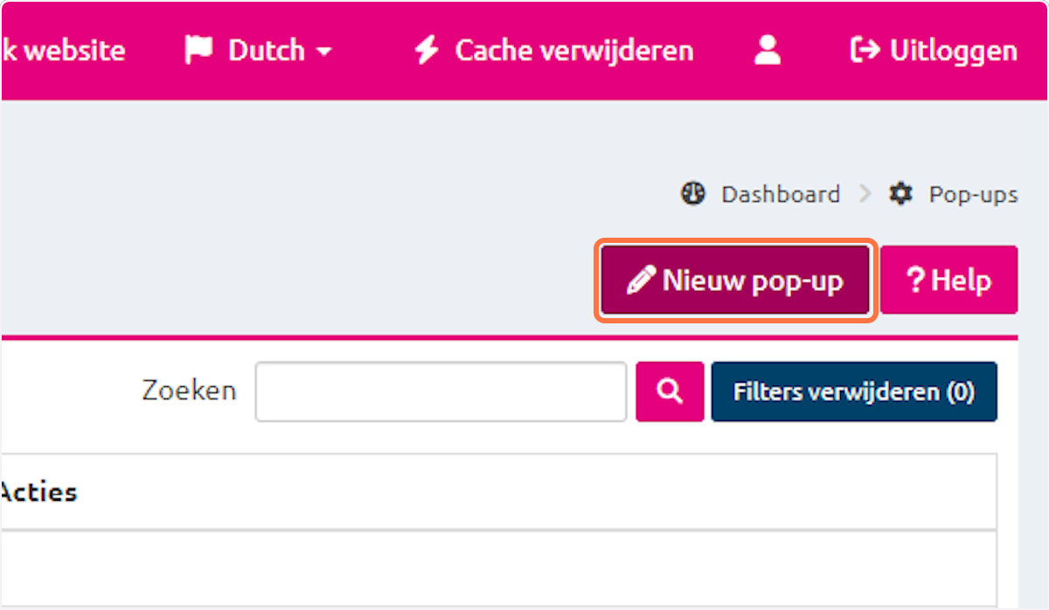Expand the language dropdown caret arrow
1049x610 pixels.
pos(324,52)
